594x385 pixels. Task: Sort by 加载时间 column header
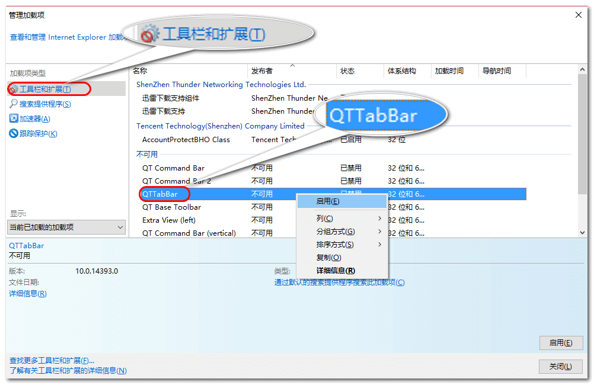pyautogui.click(x=455, y=71)
